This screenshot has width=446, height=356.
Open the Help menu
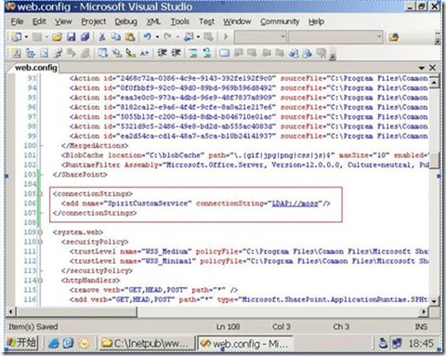click(316, 21)
